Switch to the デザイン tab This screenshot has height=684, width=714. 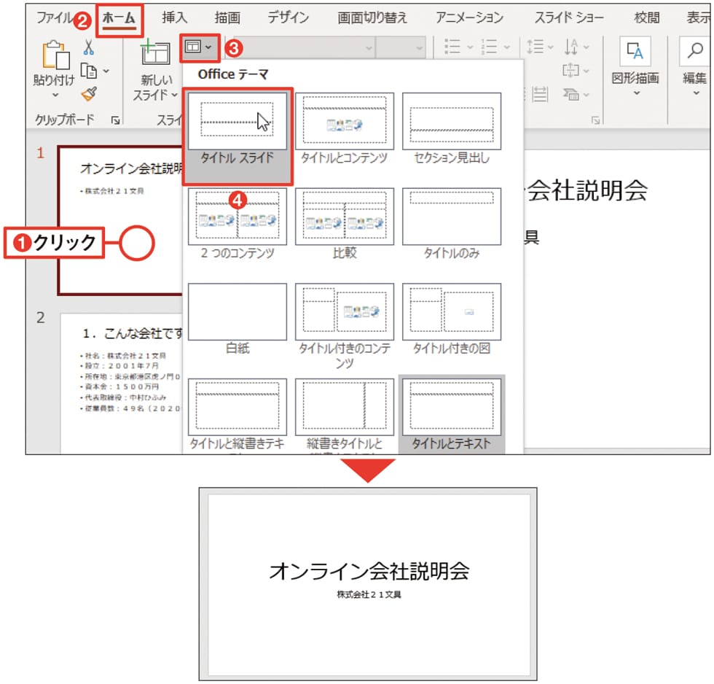(x=289, y=18)
